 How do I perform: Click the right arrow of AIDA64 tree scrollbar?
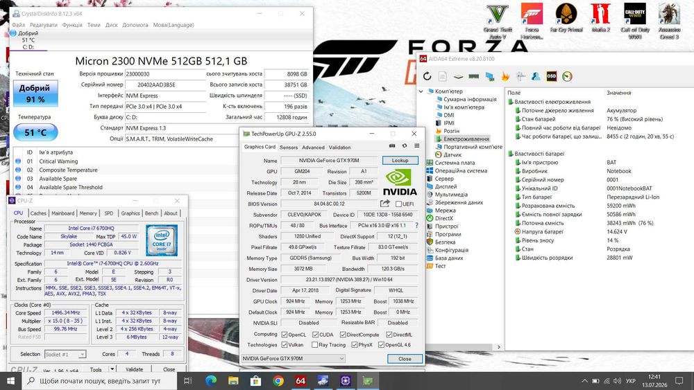click(x=499, y=347)
